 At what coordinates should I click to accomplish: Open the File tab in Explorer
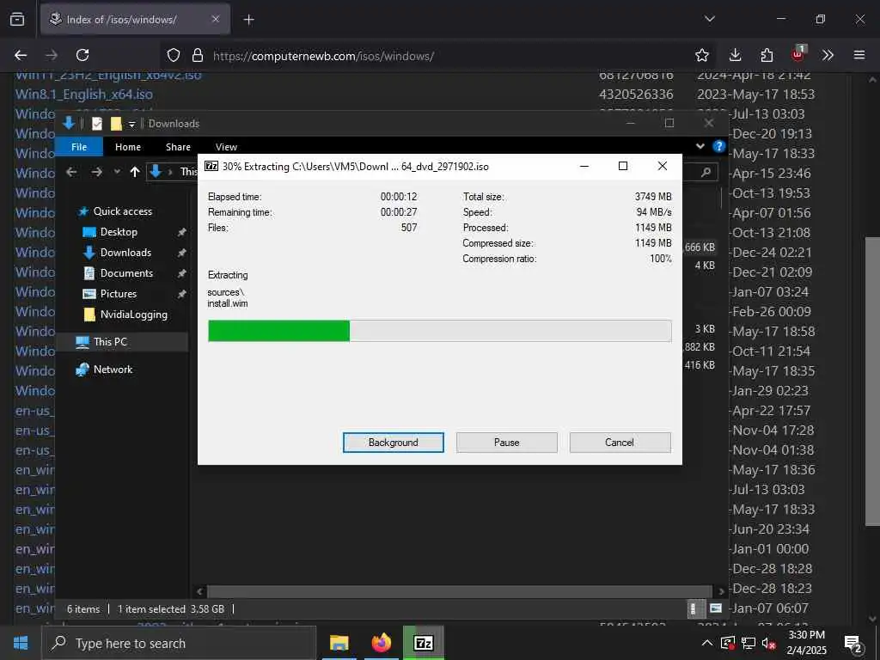coord(79,146)
